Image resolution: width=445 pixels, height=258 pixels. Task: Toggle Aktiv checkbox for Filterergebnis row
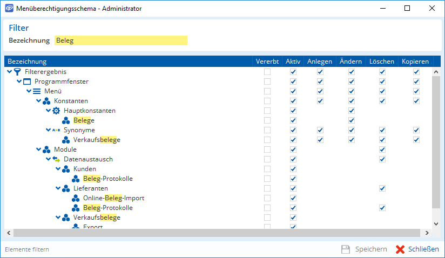(293, 72)
